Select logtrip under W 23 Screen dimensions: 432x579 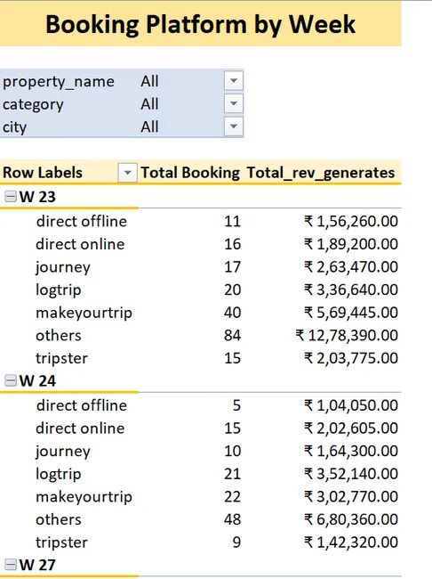tap(59, 290)
